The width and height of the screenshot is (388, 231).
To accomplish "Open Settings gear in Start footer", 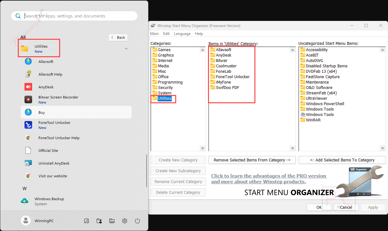I will pyautogui.click(x=125, y=221).
